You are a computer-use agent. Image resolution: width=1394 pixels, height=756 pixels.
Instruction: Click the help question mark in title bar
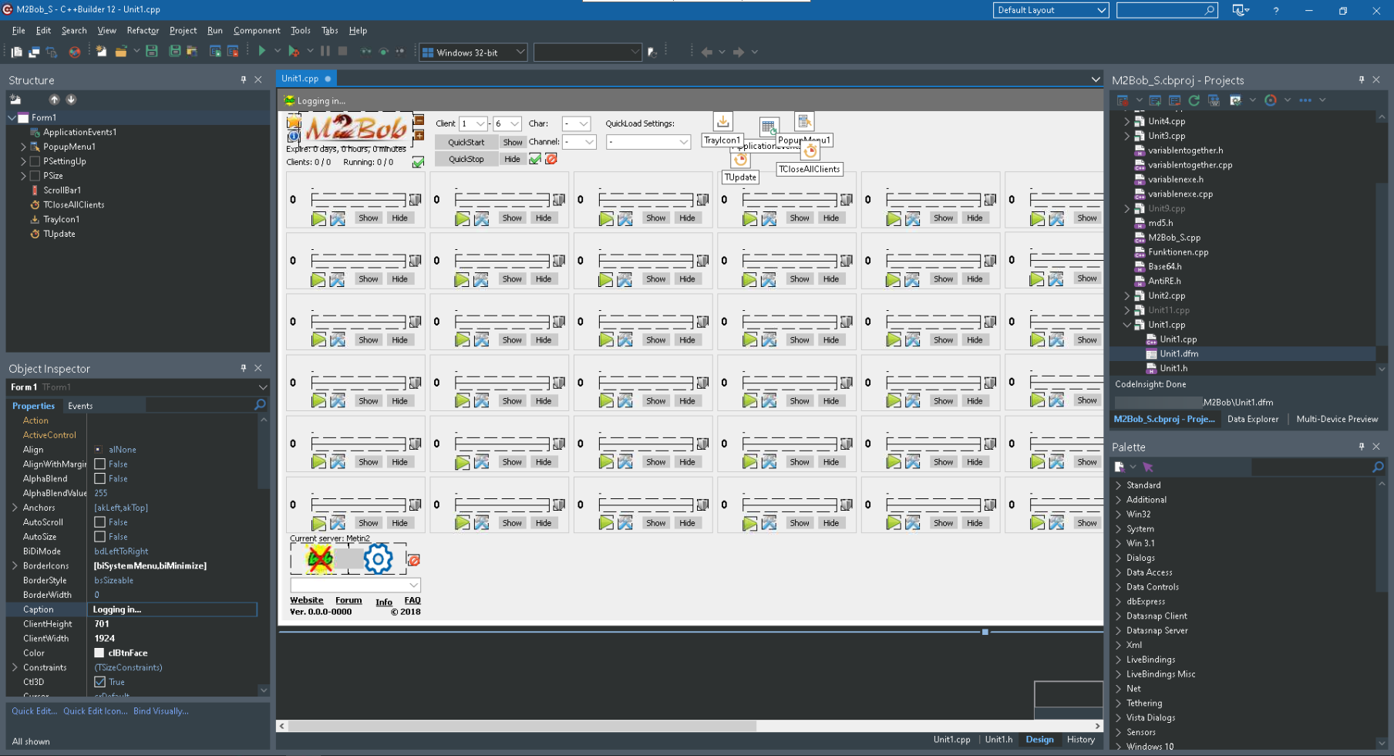[1276, 11]
